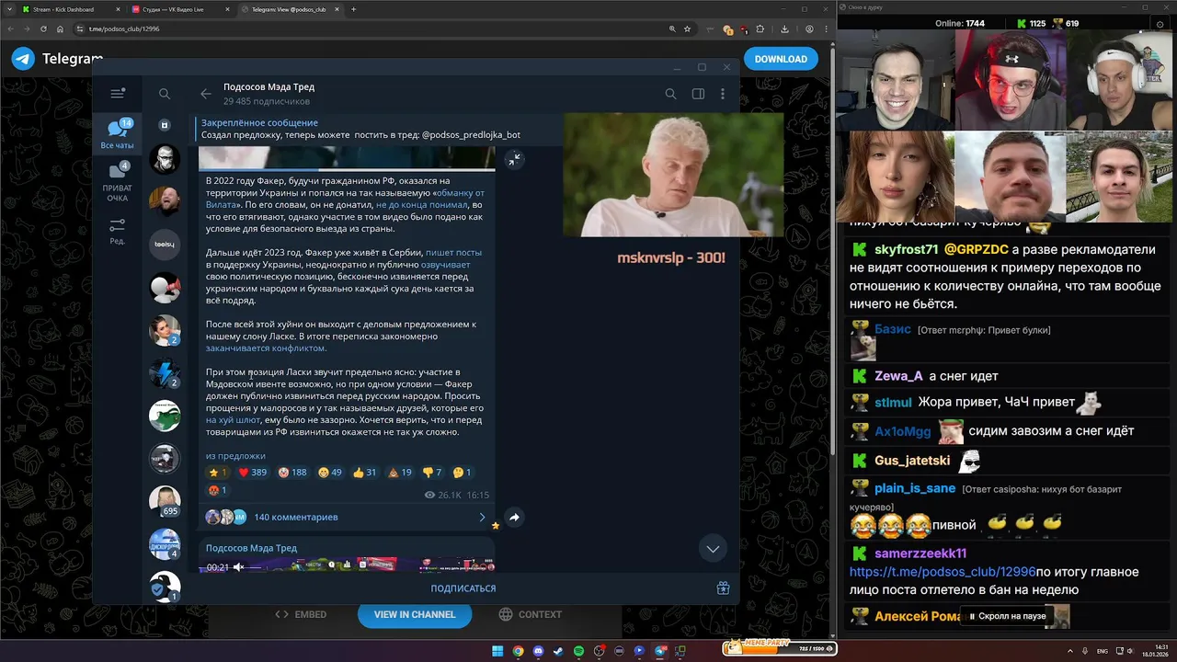Screen dimensions: 1177x662
Task: Toggle thumbs up reaction showing 31
Action: pos(365,473)
